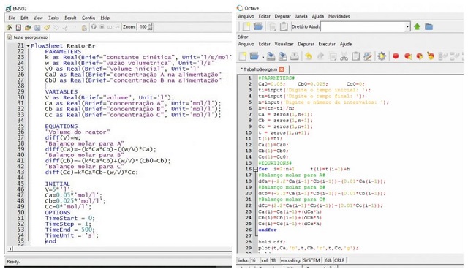This screenshot has width=468, height=272.
Task: Click the run script gear icon
Action: [x=382, y=56]
